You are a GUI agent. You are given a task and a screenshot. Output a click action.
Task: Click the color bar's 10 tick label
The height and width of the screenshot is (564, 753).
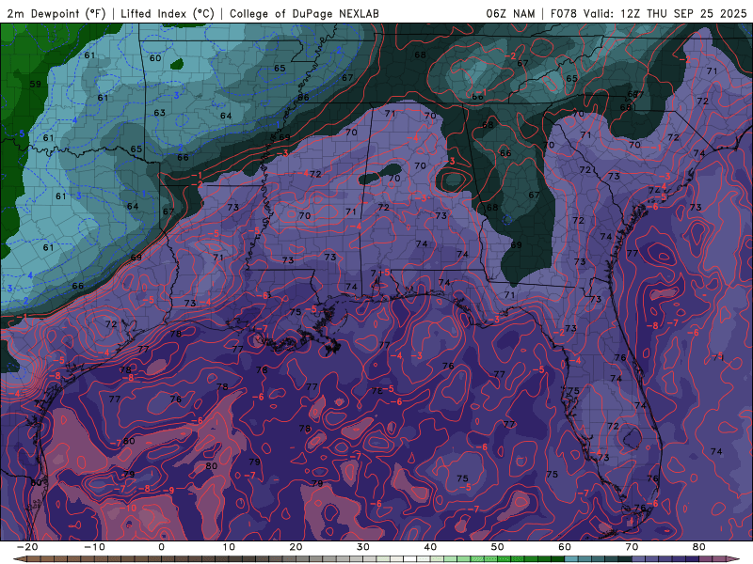[229, 547]
